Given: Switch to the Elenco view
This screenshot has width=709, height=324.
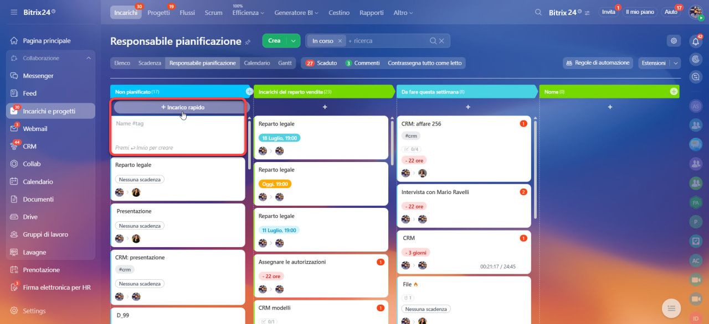Looking at the screenshot, I should click(122, 63).
